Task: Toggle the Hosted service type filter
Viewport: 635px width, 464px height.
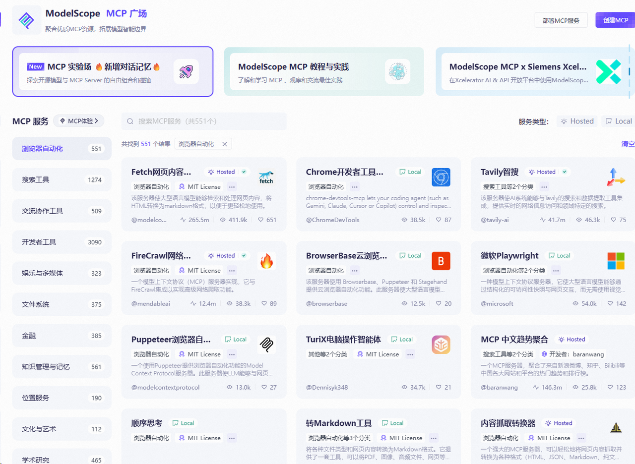Action: tap(577, 121)
